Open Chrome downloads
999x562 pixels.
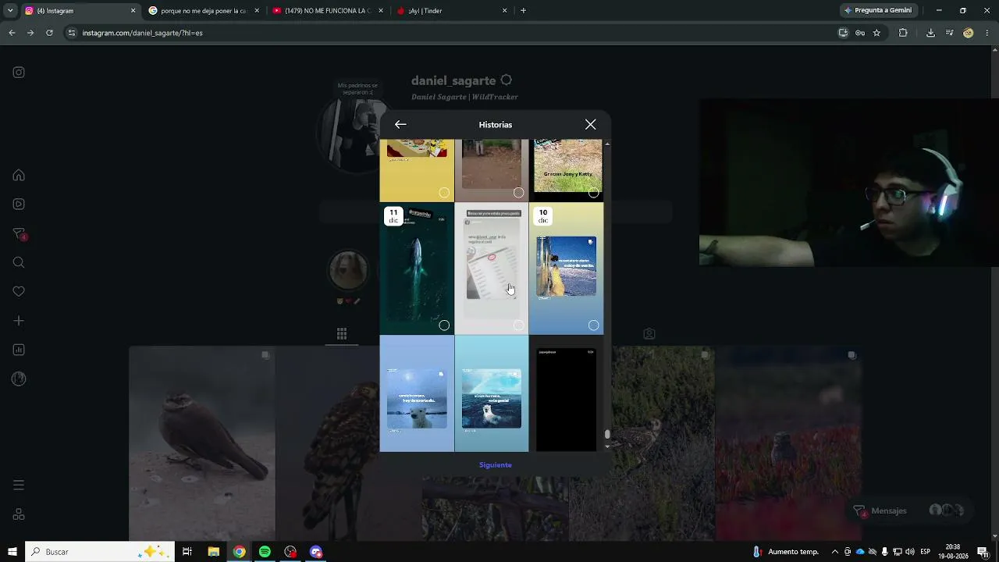coord(930,33)
